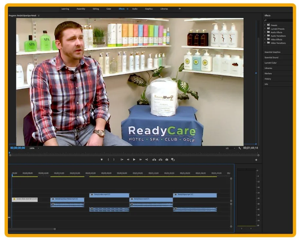This screenshot has width=300, height=240.
Task: Expand the Lumetri Presets folder
Action: point(265,29)
